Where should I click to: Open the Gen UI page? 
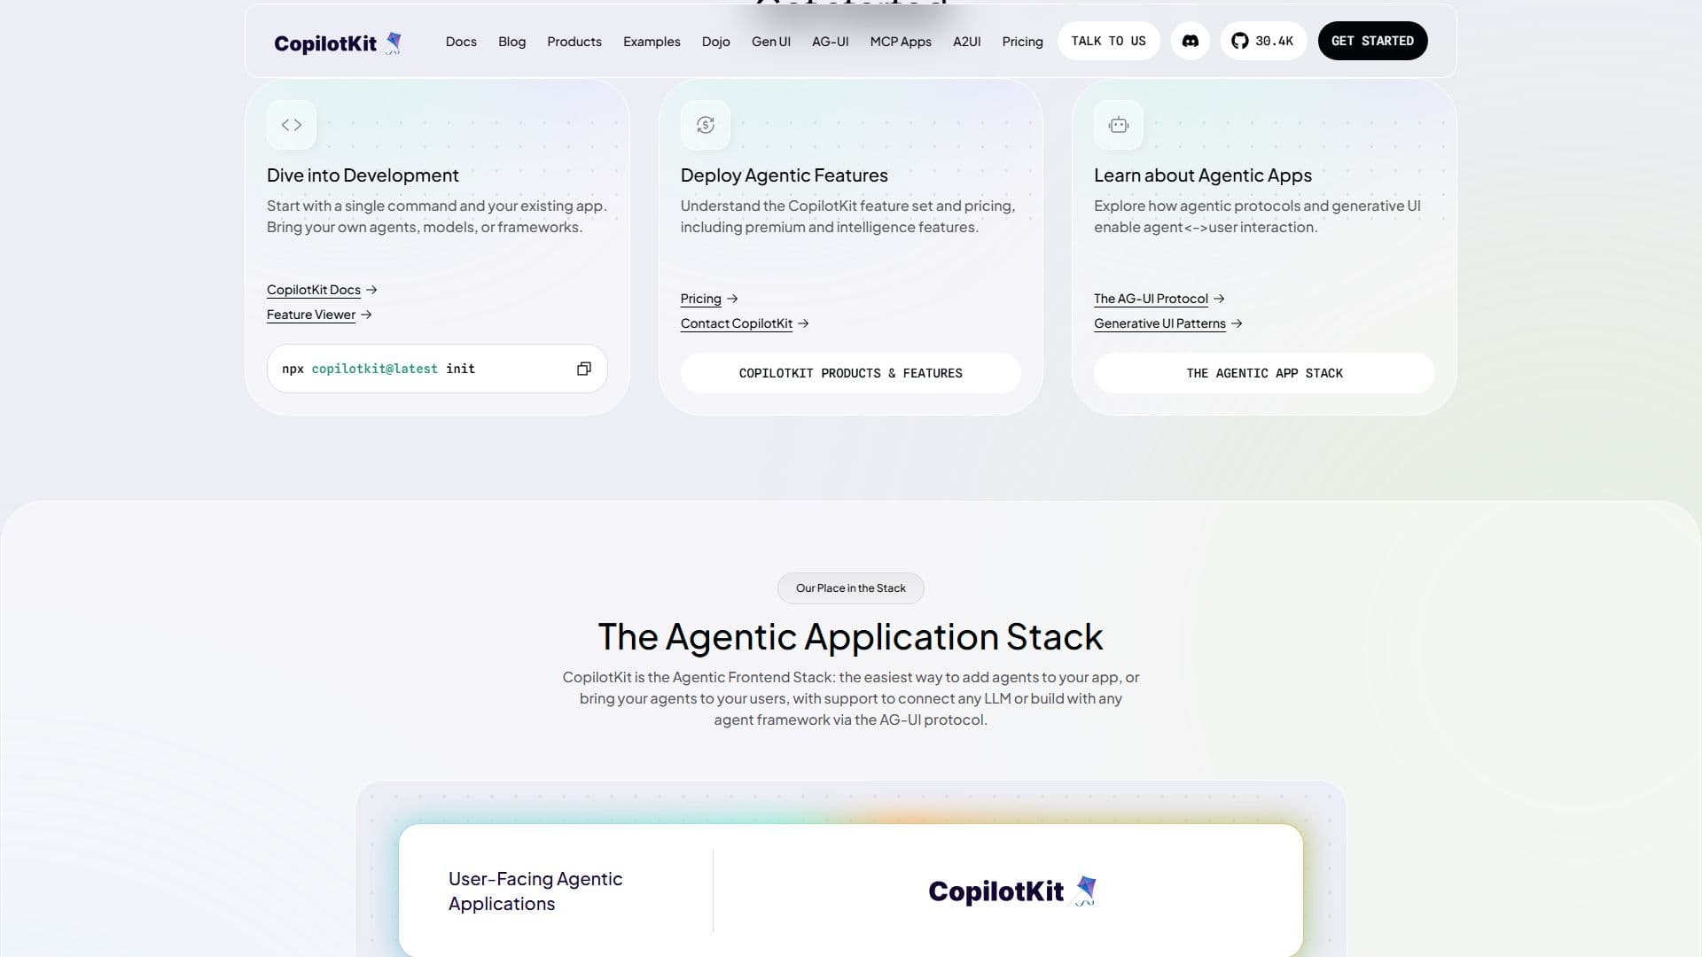771,42
